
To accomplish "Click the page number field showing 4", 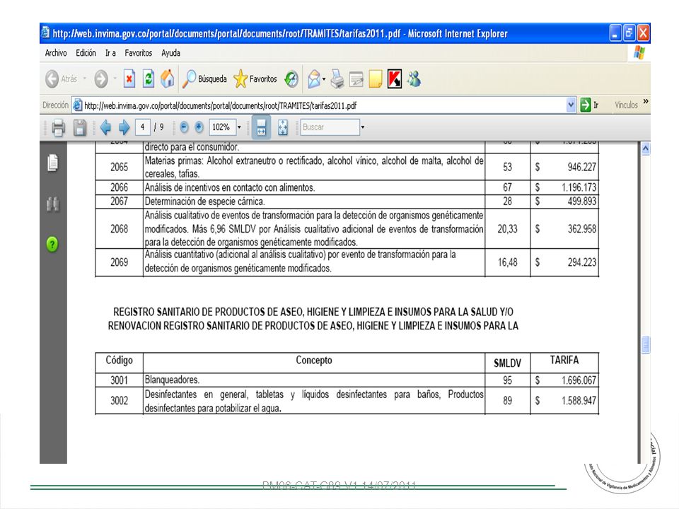I will (142, 127).
